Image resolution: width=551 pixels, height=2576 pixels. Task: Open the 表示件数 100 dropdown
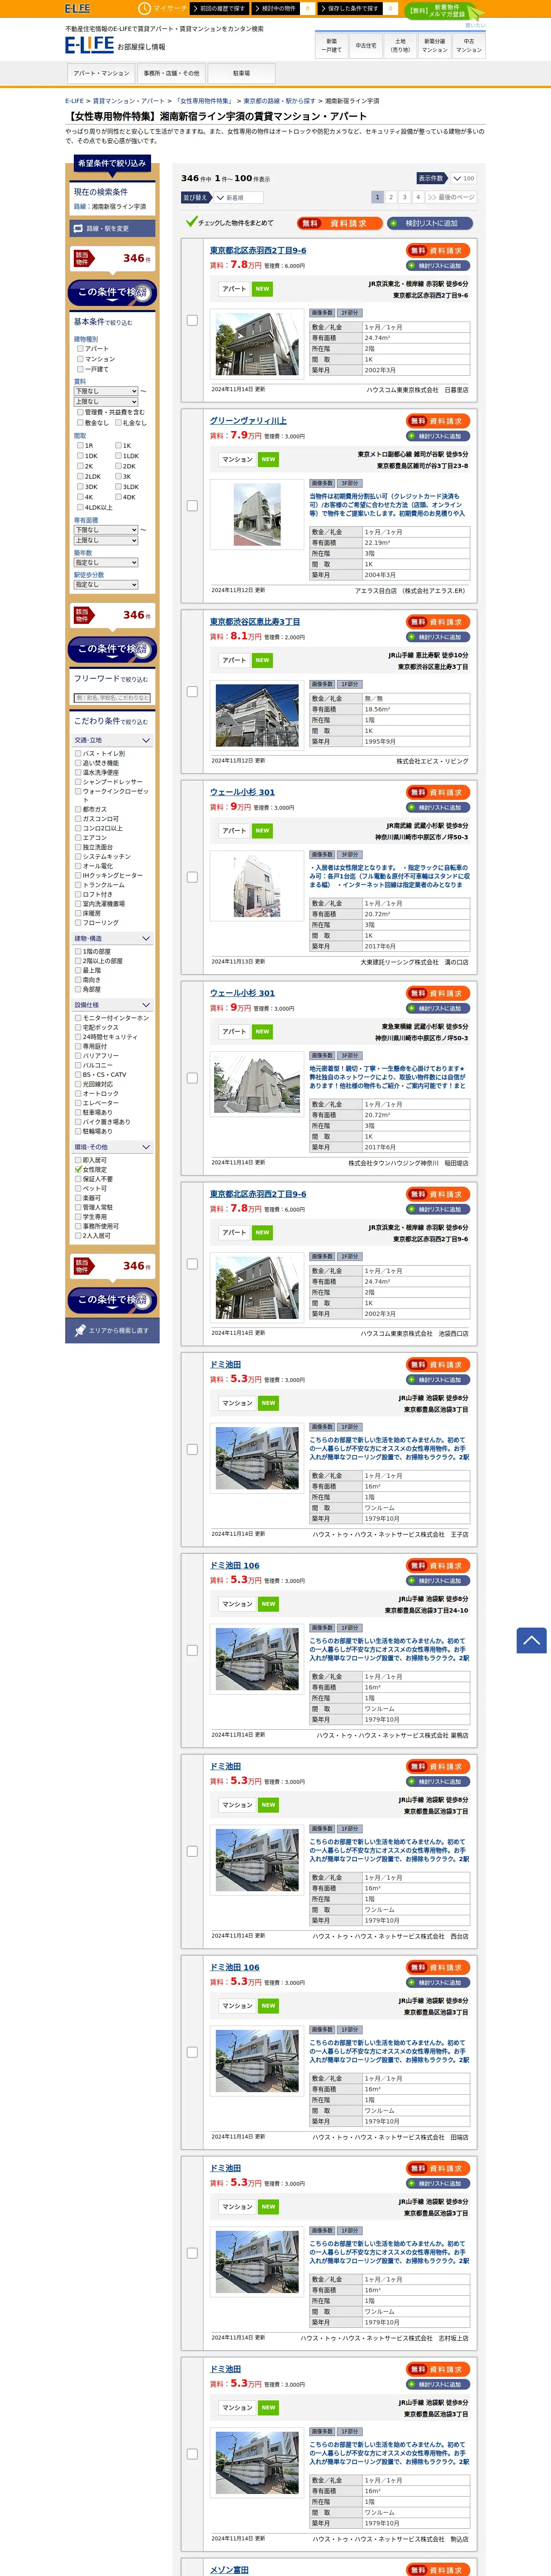coord(463,178)
